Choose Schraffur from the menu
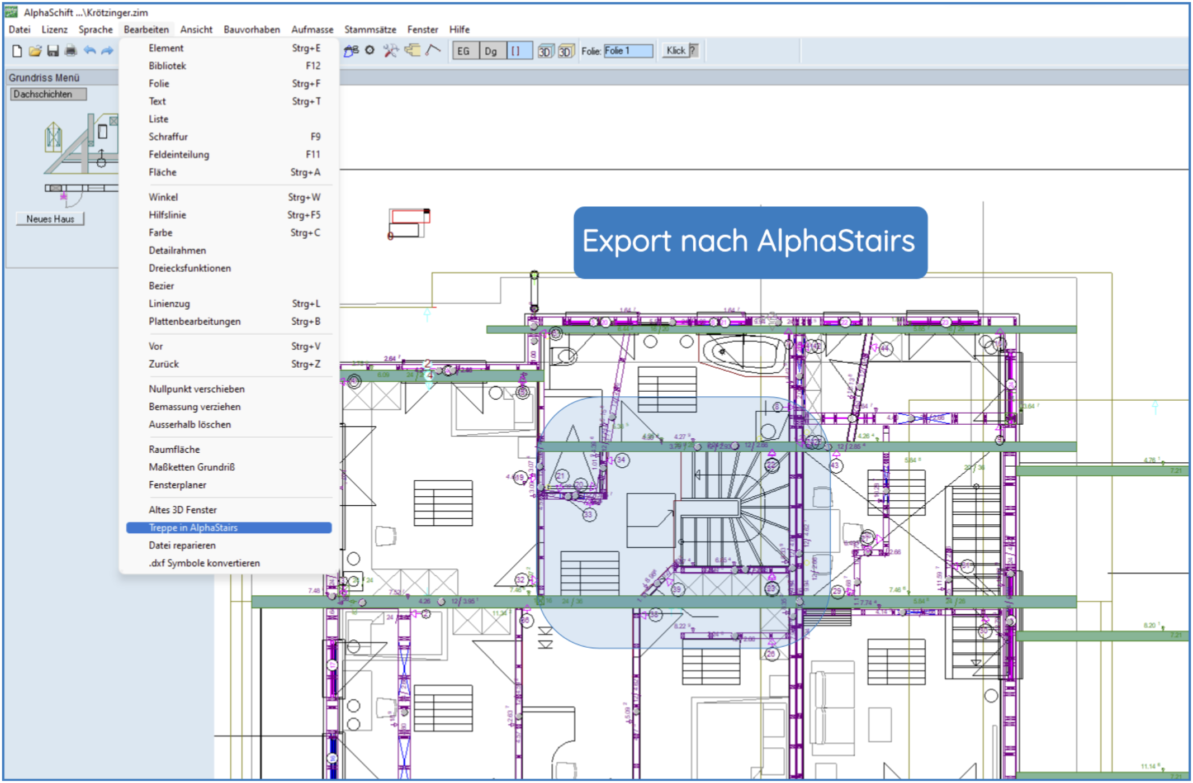Screen dimensions: 1193x783 click(229, 137)
